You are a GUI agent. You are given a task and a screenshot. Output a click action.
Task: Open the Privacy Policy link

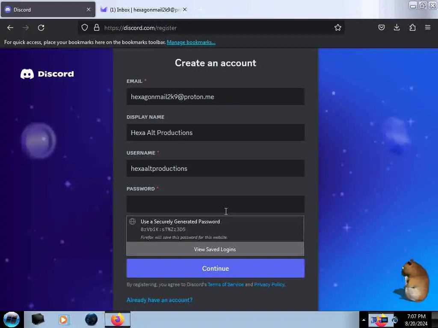tap(269, 284)
